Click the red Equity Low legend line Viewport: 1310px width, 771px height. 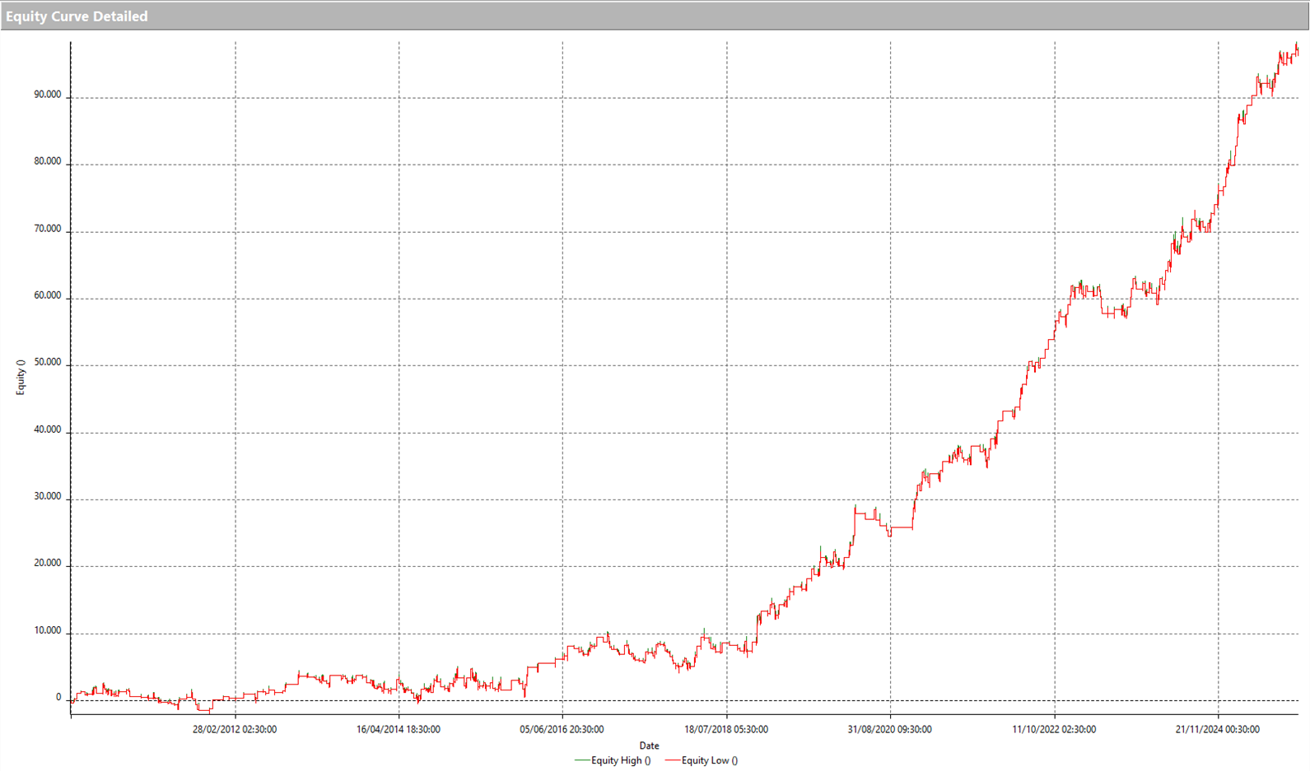pyautogui.click(x=672, y=760)
